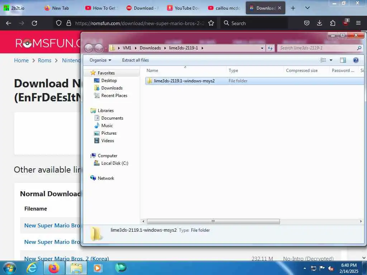Click the ROMSFUN logo
This screenshot has width=367, height=275.
[48, 43]
